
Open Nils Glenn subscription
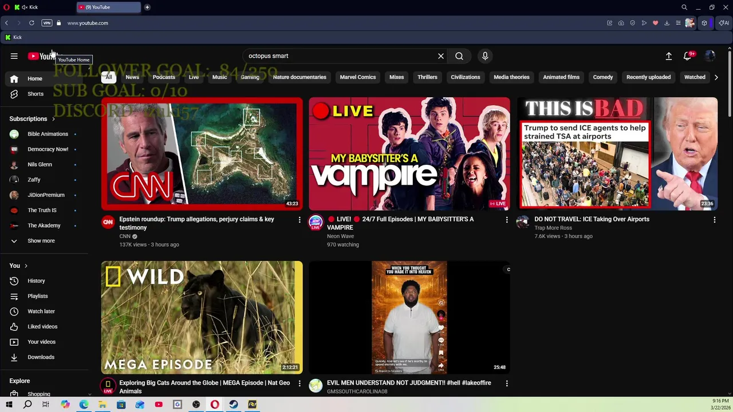point(45,164)
